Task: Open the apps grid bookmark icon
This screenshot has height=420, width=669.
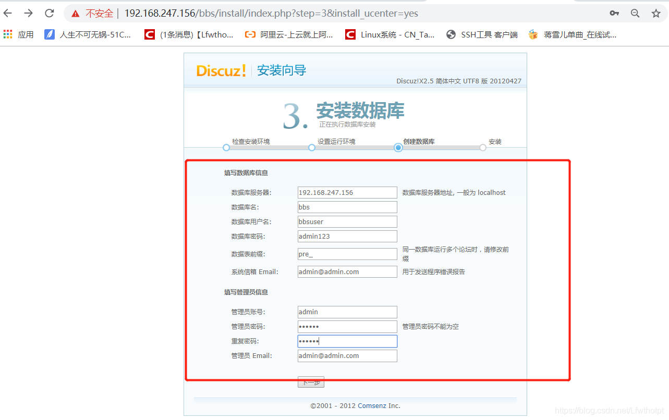Action: 8,34
